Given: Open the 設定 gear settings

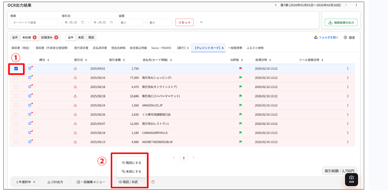Looking at the screenshot, I should point(349,37).
